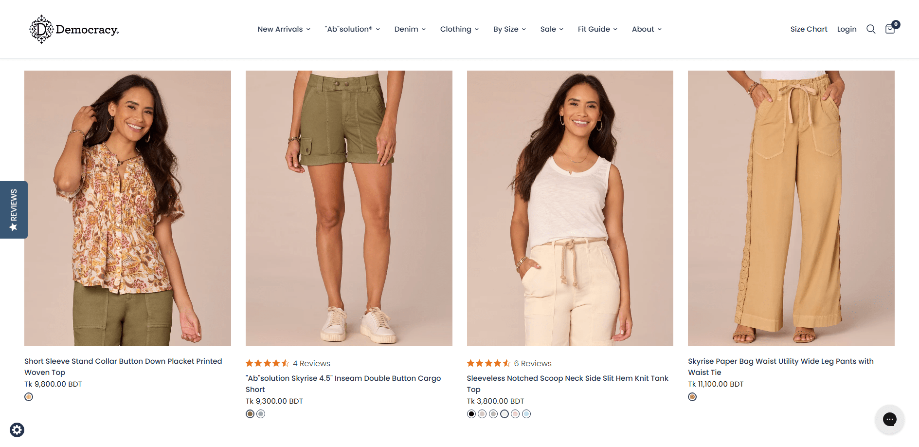Open cookie settings gear icon
Image resolution: width=919 pixels, height=447 pixels.
coord(17,430)
